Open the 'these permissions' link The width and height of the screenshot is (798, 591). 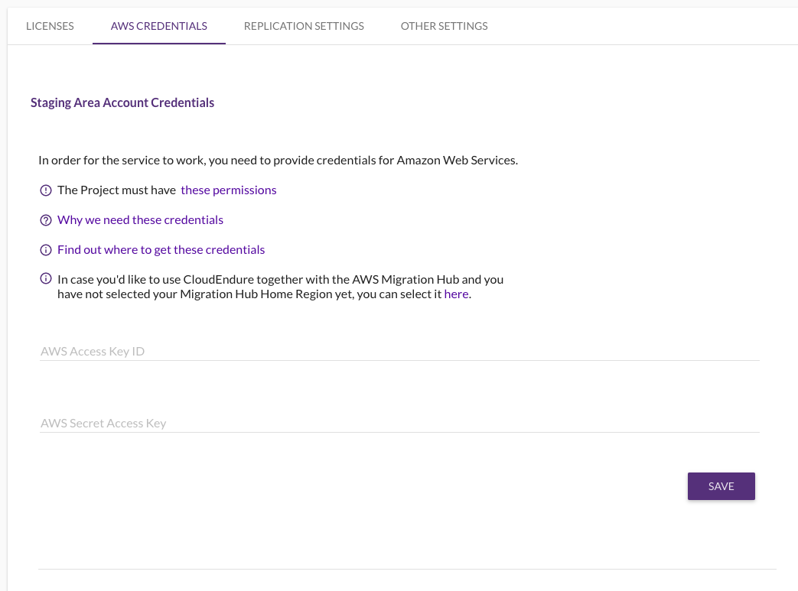tap(229, 190)
